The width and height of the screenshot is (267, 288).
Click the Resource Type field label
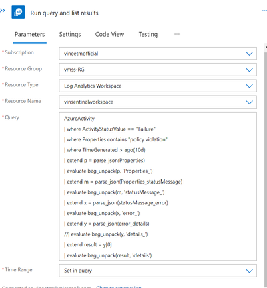tap(21, 85)
